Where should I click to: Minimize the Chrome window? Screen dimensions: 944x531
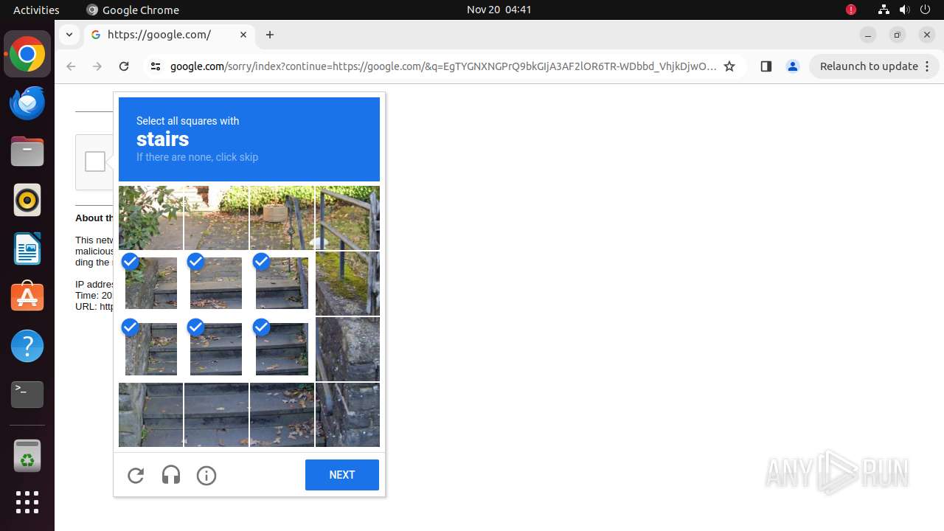[x=868, y=35]
